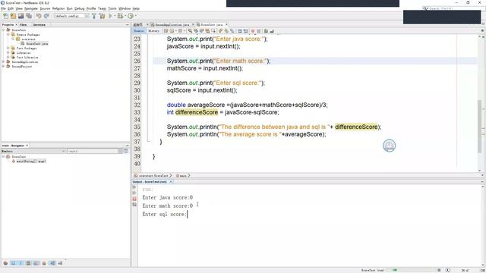Click the Re-run icon in Output panel
The height and width of the screenshot is (273, 486).
[134, 187]
